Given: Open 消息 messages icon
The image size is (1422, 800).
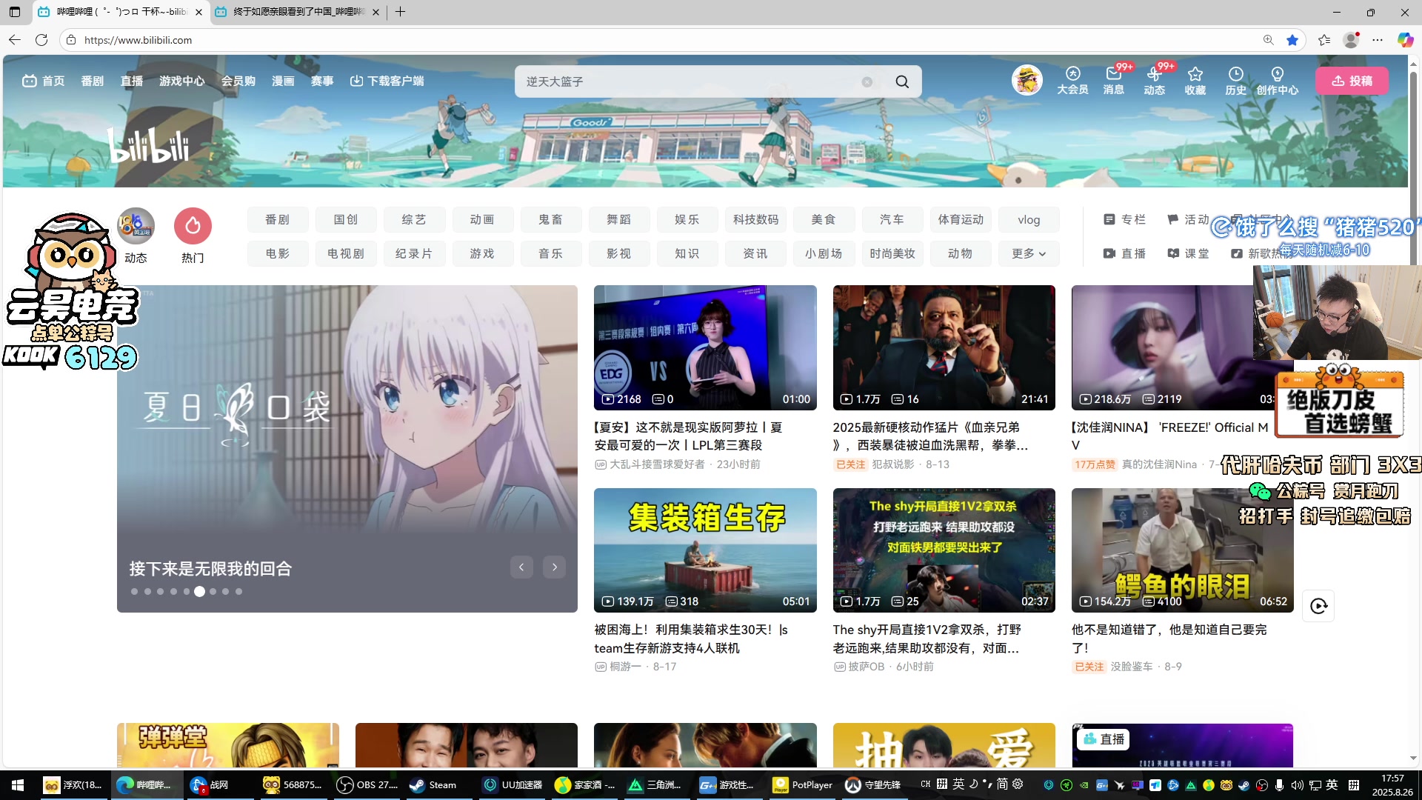Looking at the screenshot, I should pos(1114,80).
